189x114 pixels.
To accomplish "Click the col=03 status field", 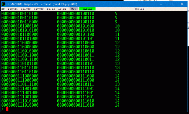I will point(26,9).
